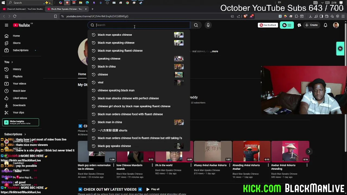Screen dimensions: 347x195
Task: Open the YouTube guide hamburger menu
Action: pos(7,25)
